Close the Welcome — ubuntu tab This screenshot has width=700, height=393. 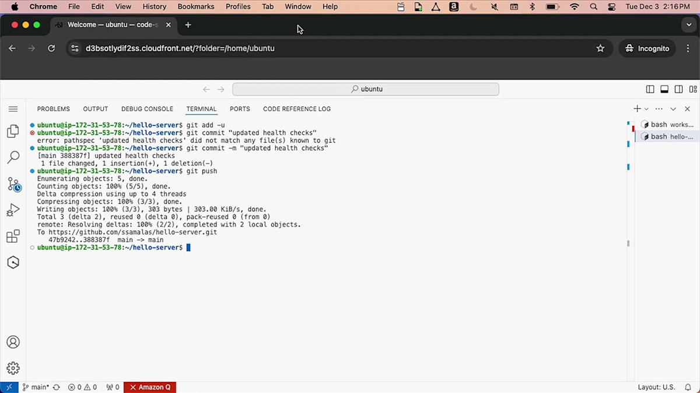[x=169, y=25]
